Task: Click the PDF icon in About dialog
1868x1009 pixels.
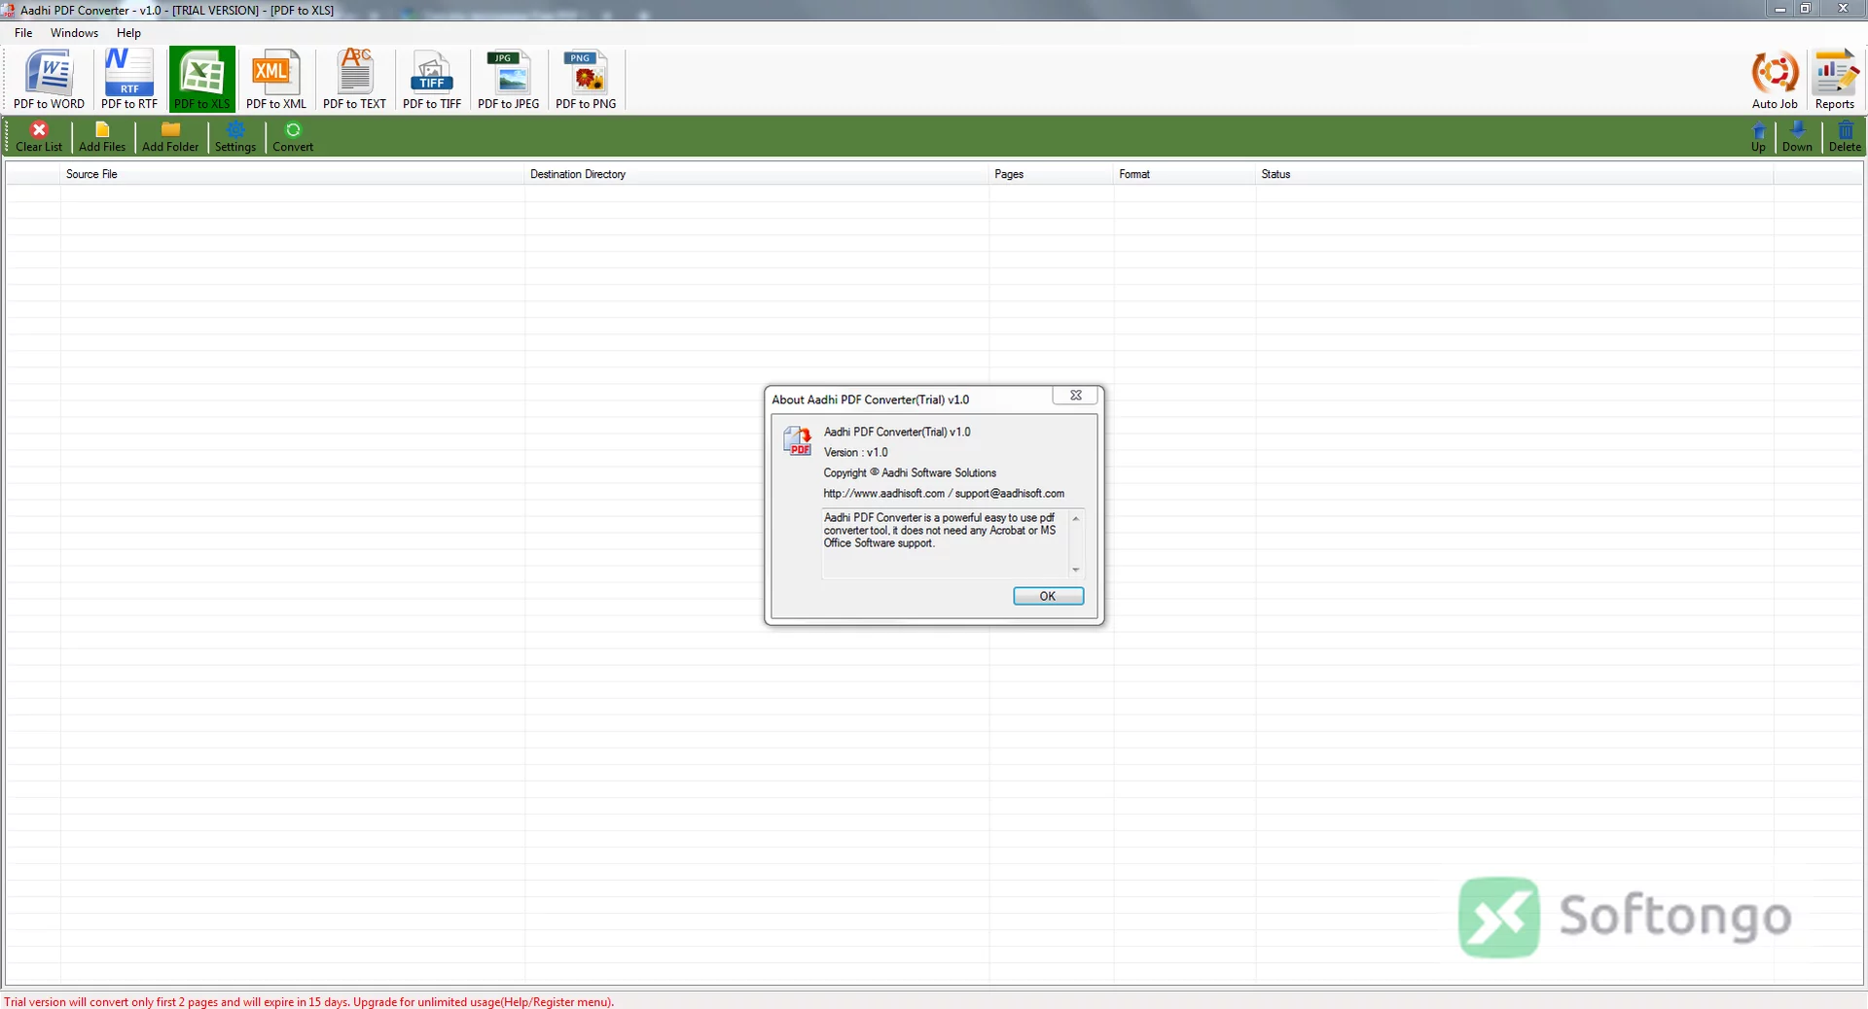Action: pyautogui.click(x=797, y=440)
